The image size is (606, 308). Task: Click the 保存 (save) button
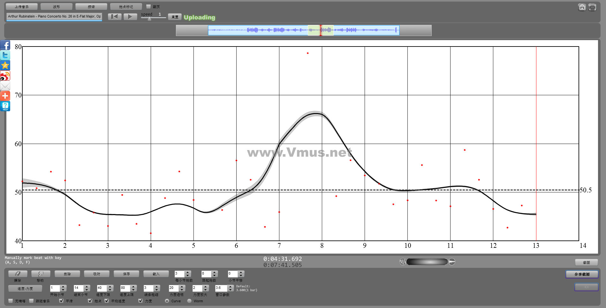[x=126, y=274]
